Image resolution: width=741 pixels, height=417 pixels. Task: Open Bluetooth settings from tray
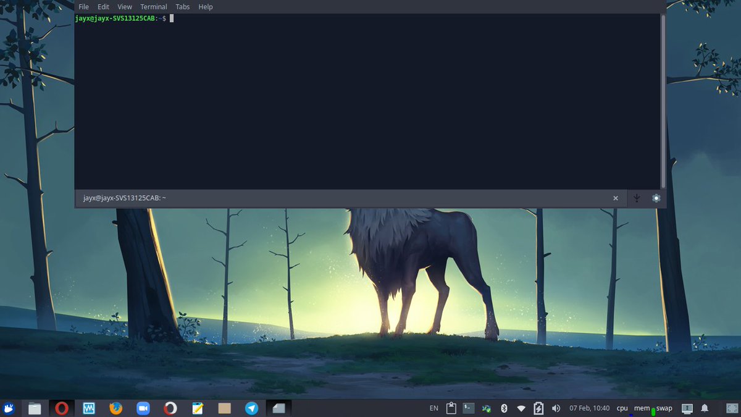point(504,408)
